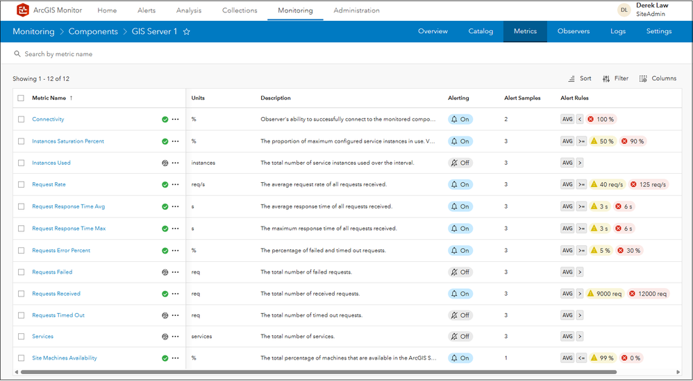This screenshot has width=693, height=381.
Task: Open the Collections menu
Action: click(240, 10)
